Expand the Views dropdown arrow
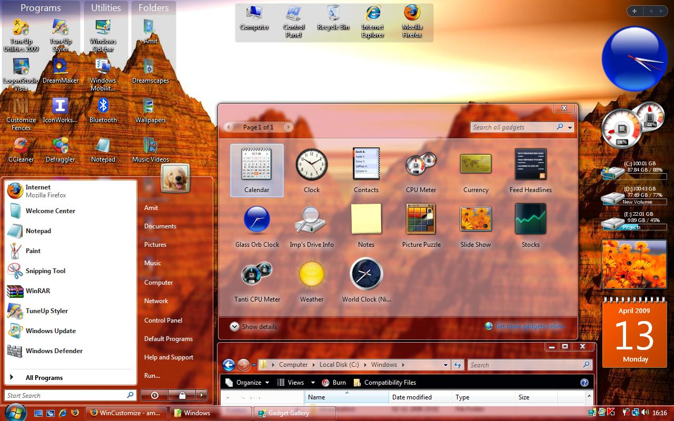This screenshot has height=421, width=674. [313, 383]
